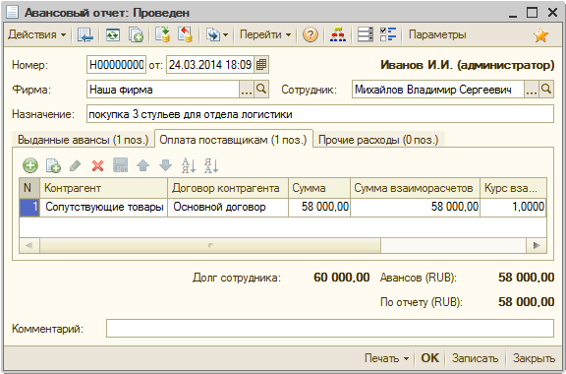Screen dimensions: 566x374
Task: Click the pencil edit row icon
Action: pos(75,165)
